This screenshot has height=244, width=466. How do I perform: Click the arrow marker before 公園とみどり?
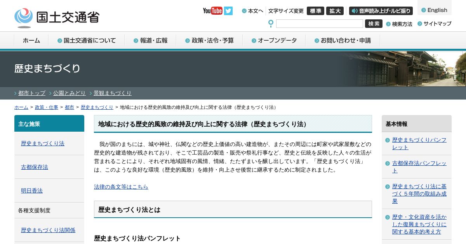coord(51,93)
